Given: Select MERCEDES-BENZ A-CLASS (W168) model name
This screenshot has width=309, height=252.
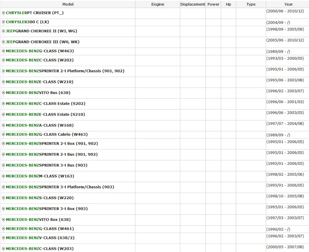Looking at the screenshot, I should (40, 125).
